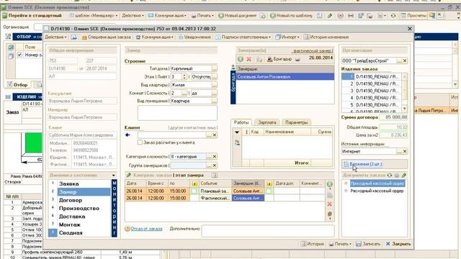Expand the Динамика состояния dropdown arrow
The image size is (461, 259).
(x=114, y=176)
